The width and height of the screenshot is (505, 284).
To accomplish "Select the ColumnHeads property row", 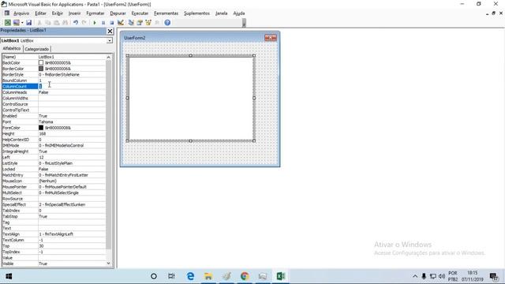I will pos(54,92).
